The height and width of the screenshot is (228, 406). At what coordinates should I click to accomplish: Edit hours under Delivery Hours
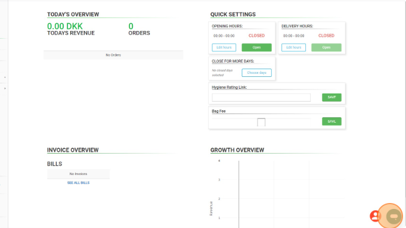pyautogui.click(x=294, y=48)
